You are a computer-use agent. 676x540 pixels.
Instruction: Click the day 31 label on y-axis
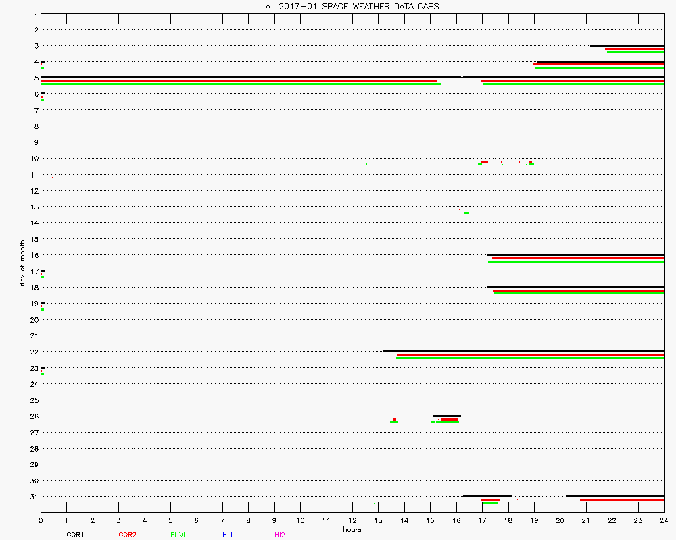point(34,496)
